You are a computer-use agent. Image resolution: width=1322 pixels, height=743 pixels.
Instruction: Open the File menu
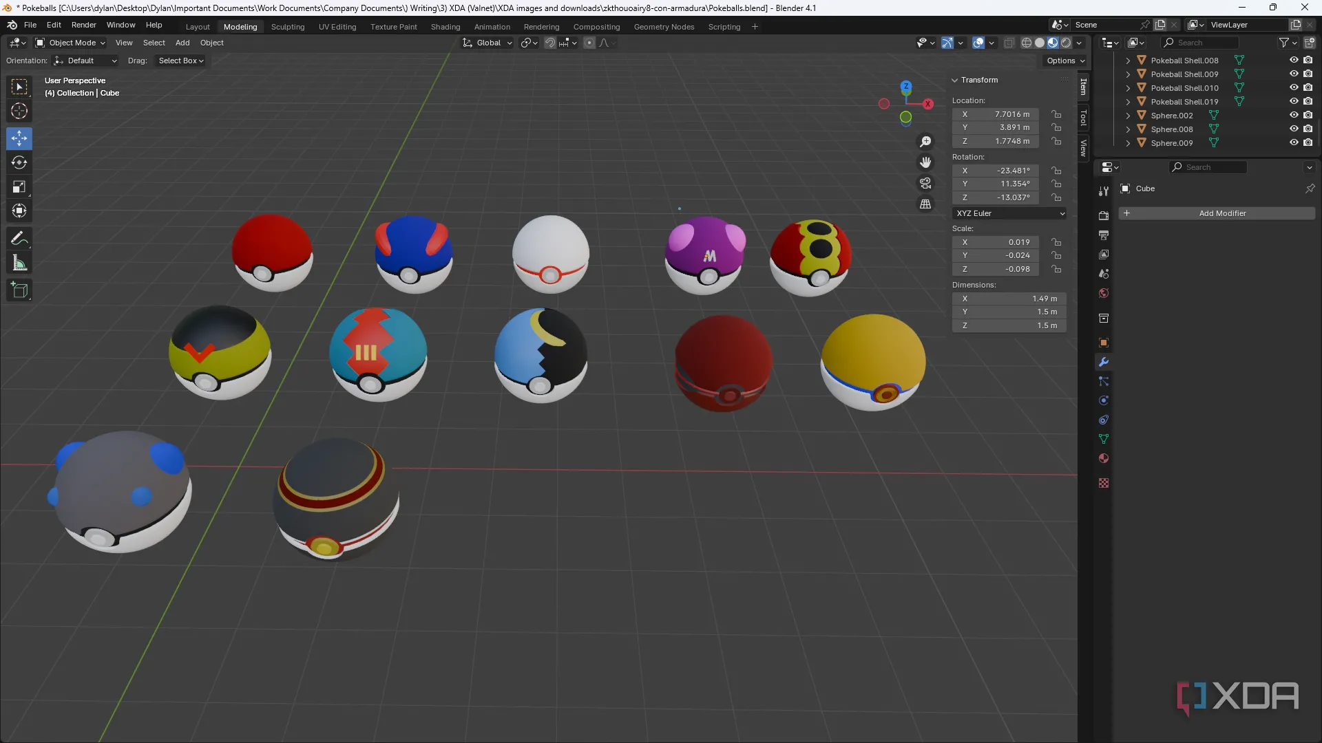click(x=30, y=25)
